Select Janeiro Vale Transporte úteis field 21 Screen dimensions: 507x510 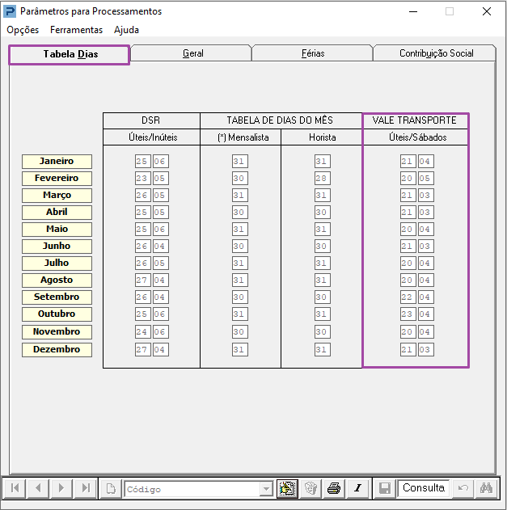coord(408,162)
